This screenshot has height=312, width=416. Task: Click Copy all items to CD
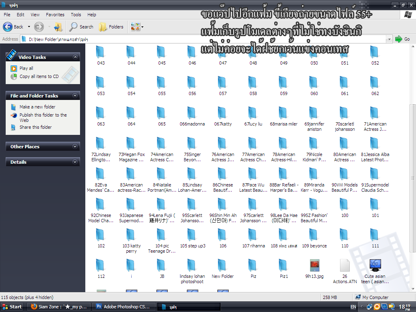pos(39,76)
